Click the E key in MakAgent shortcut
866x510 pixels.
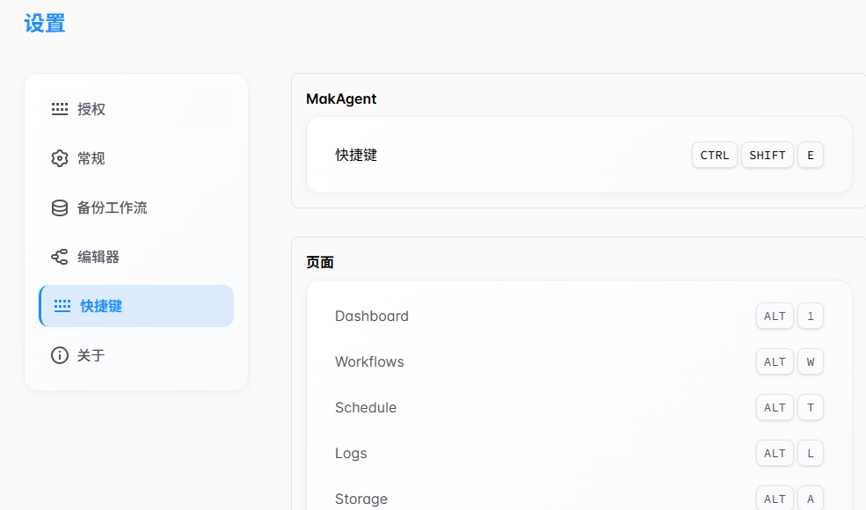pyautogui.click(x=810, y=156)
